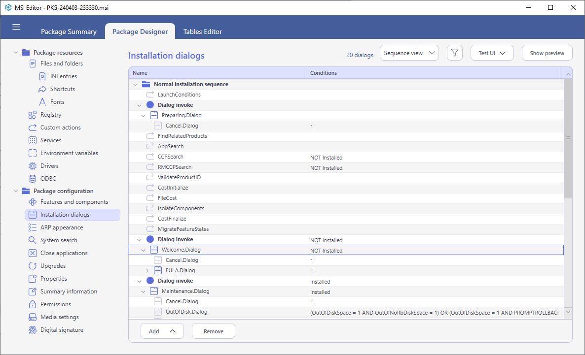Click the Close applications icon
The height and width of the screenshot is (355, 585).
pos(33,253)
